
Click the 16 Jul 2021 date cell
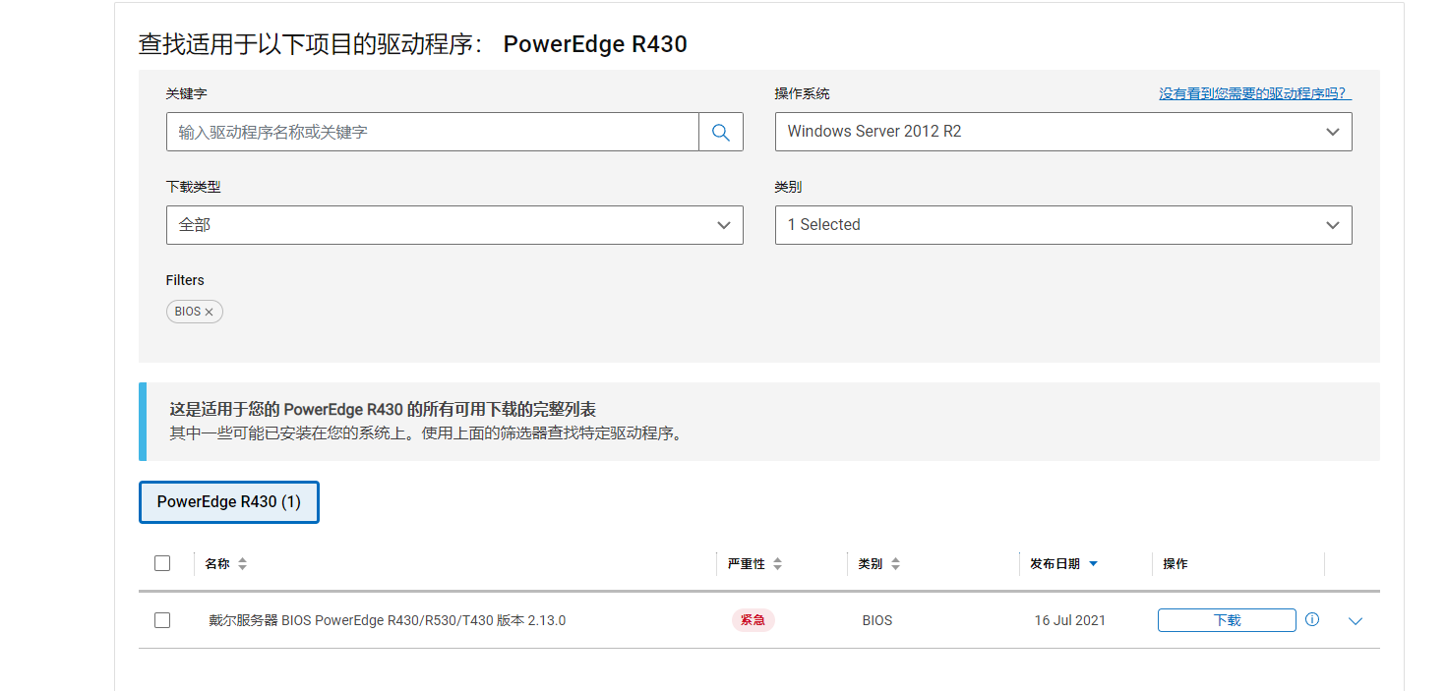(x=1070, y=620)
